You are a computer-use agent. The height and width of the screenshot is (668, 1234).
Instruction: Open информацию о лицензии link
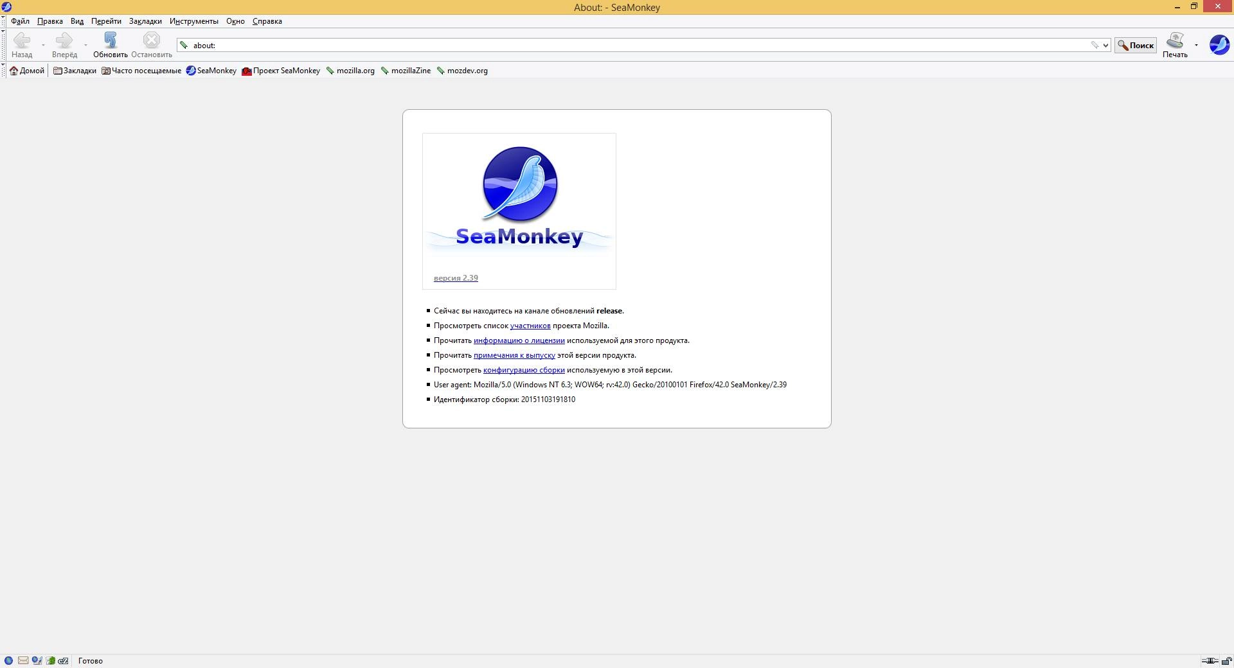(x=519, y=340)
